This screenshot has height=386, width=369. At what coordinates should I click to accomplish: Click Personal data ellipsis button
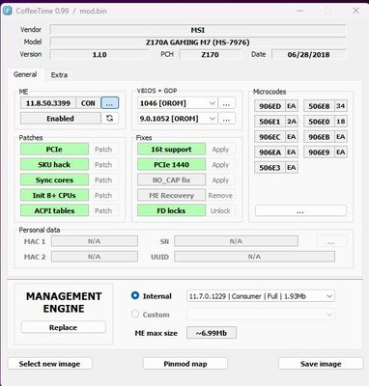coord(331,241)
